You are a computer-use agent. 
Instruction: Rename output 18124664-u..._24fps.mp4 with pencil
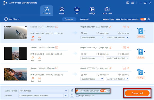click(x=110, y=27)
